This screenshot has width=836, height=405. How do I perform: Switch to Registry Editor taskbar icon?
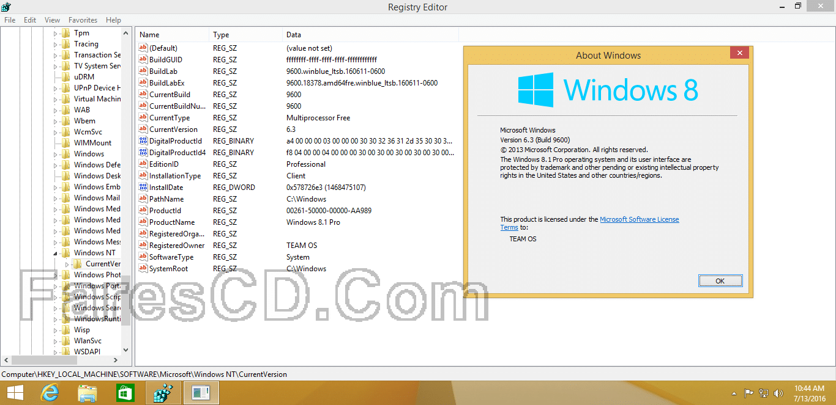pyautogui.click(x=163, y=393)
